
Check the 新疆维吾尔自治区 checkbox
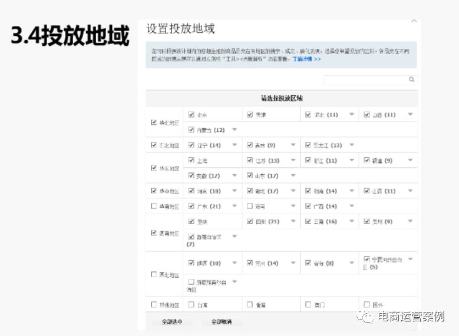tap(191, 282)
